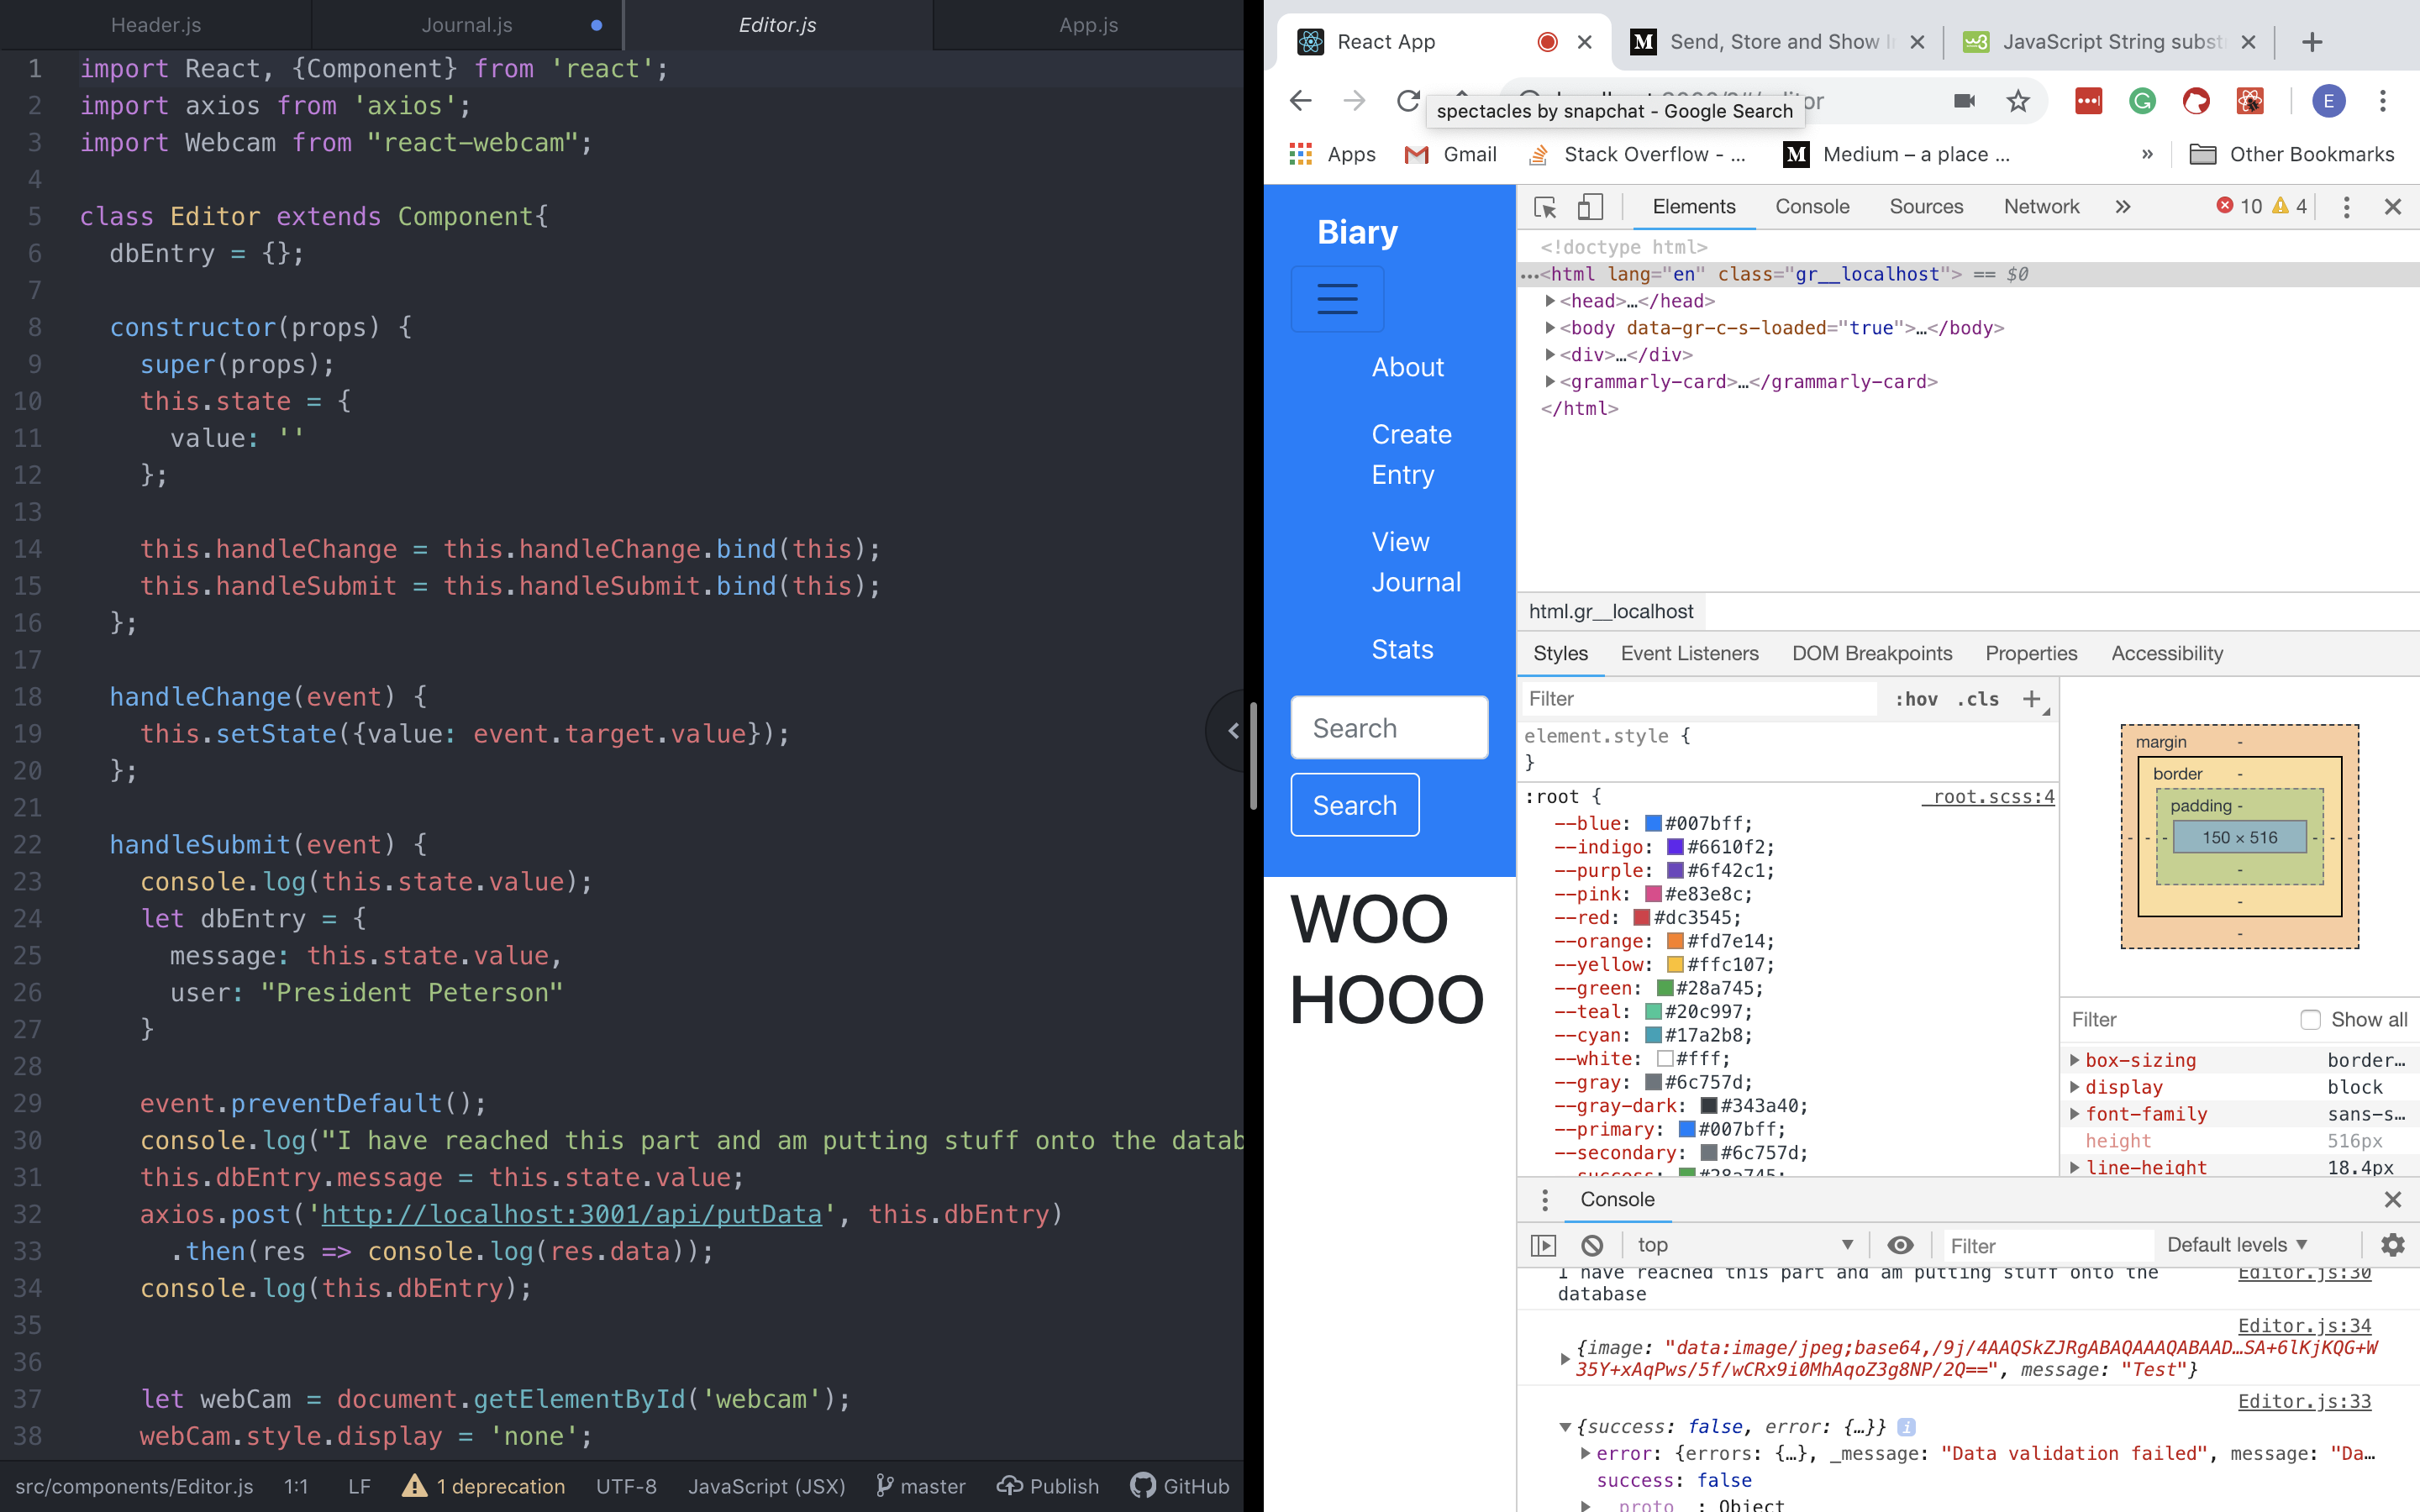Toggle the :hov element state

coord(1915,699)
